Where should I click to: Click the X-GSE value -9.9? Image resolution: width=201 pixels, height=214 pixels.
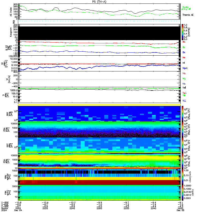pyautogui.click(x=99, y=202)
